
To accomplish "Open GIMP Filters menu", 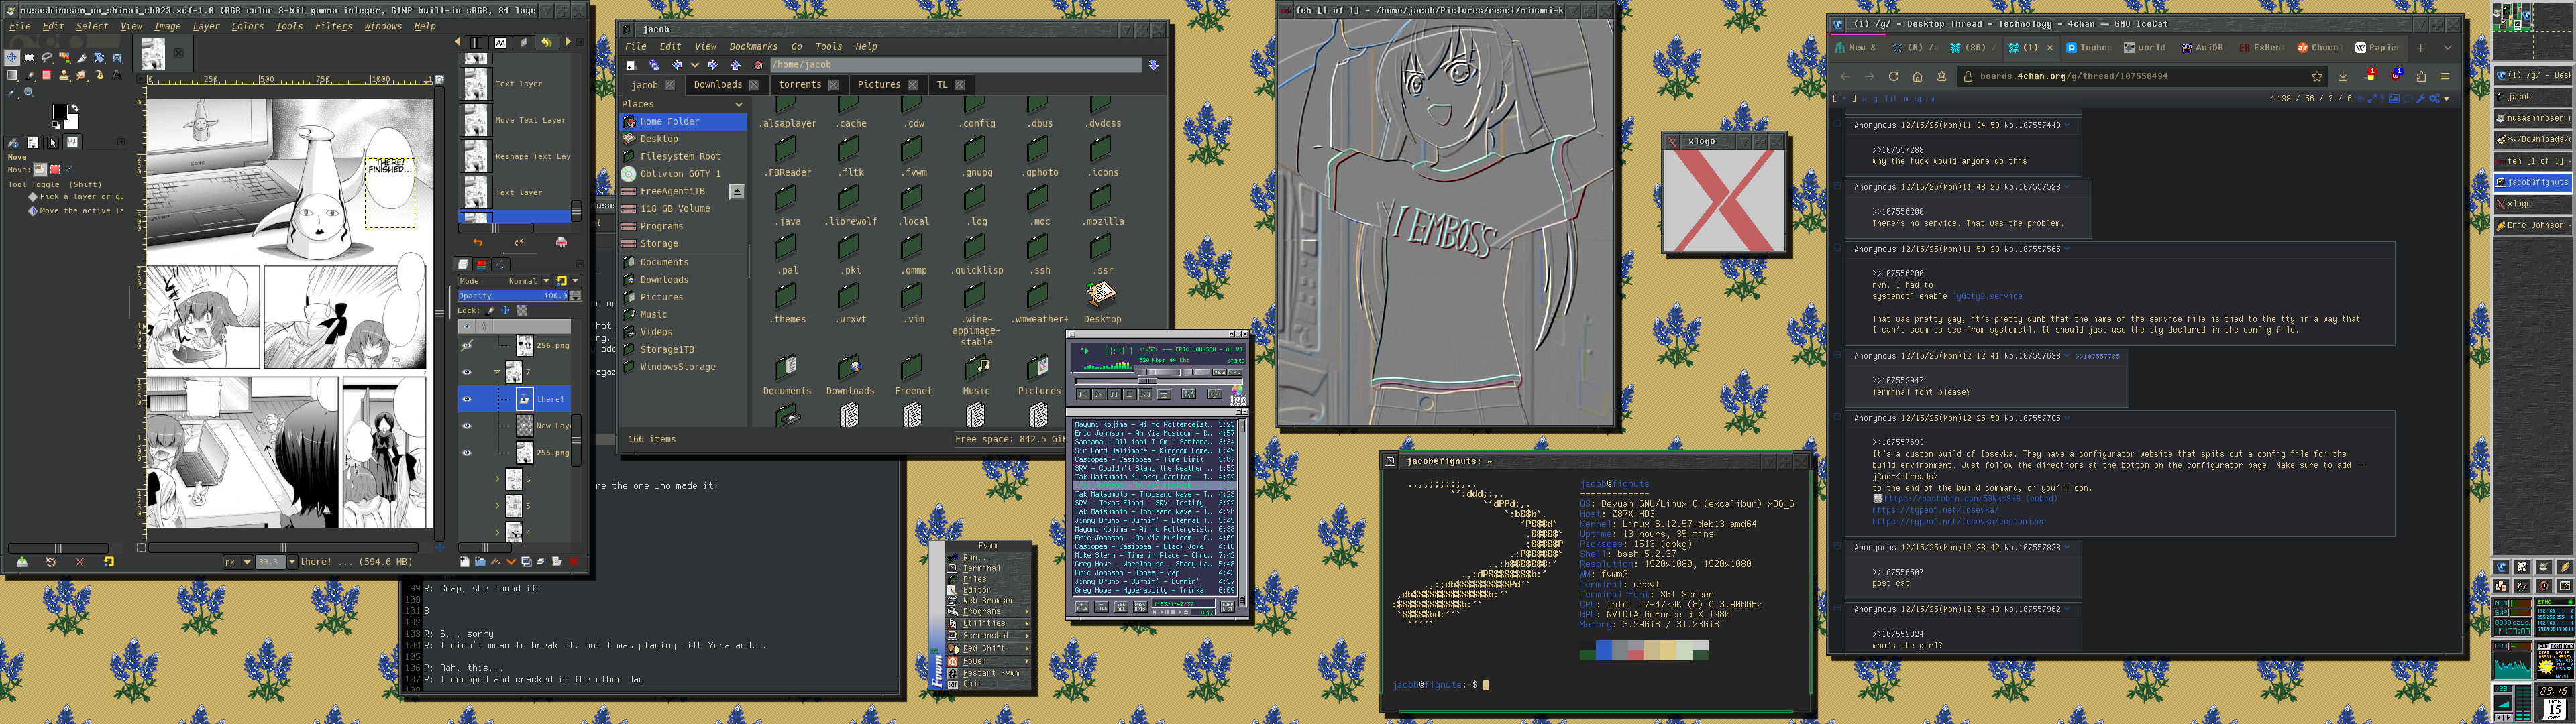I will pyautogui.click(x=333, y=27).
